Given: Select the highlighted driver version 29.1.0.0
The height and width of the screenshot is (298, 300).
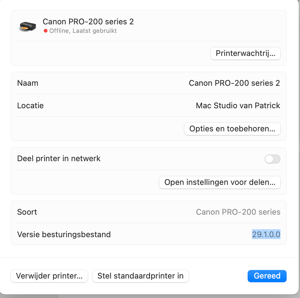Looking at the screenshot, I should click(x=266, y=234).
